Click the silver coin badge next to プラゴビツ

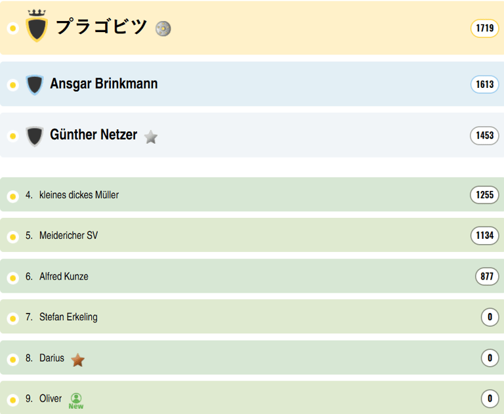click(163, 28)
